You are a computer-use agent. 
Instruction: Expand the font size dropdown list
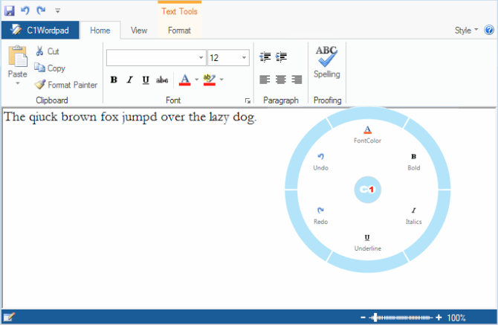(244, 58)
